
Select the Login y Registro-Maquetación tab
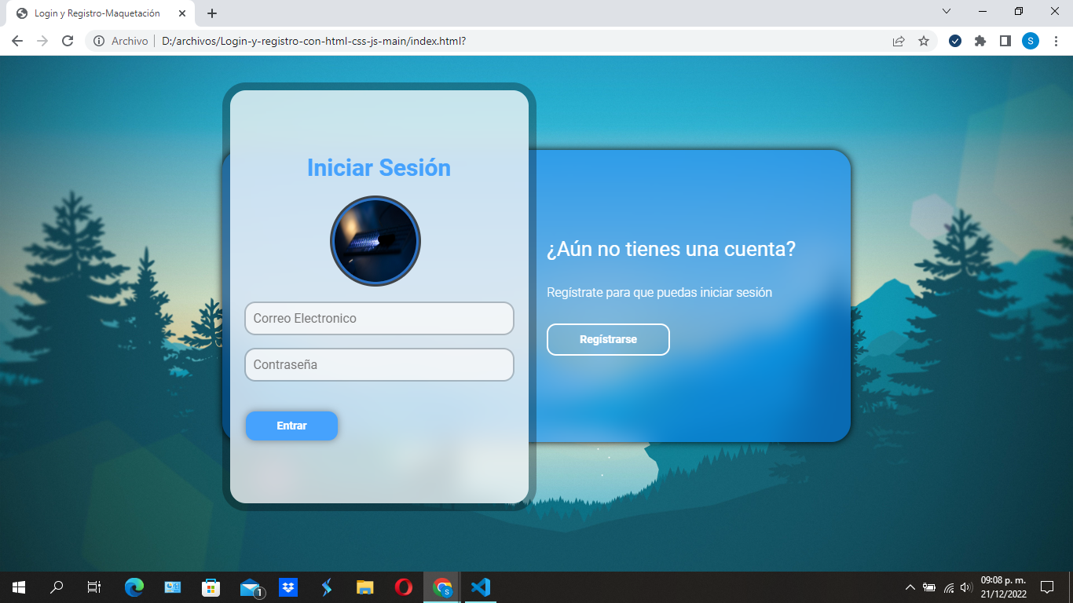94,13
